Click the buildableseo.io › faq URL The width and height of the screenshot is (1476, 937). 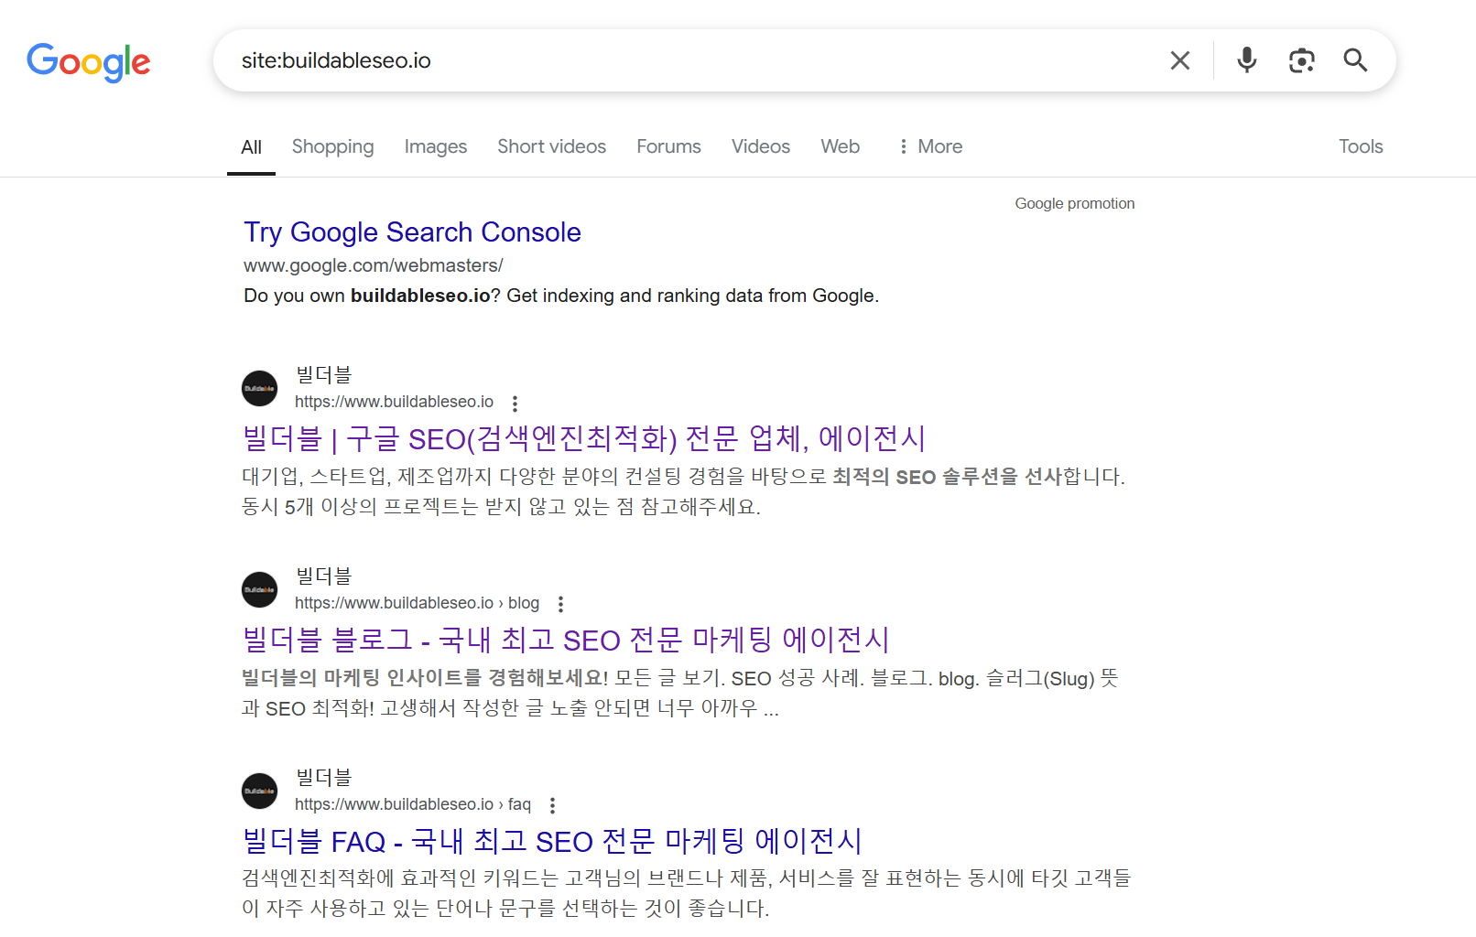coord(413,804)
